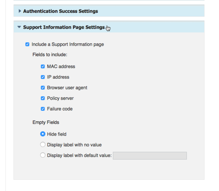The image size is (219, 191).
Task: Click the Hide field label text
Action: 57,134
